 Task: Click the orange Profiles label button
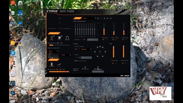pos(77,18)
